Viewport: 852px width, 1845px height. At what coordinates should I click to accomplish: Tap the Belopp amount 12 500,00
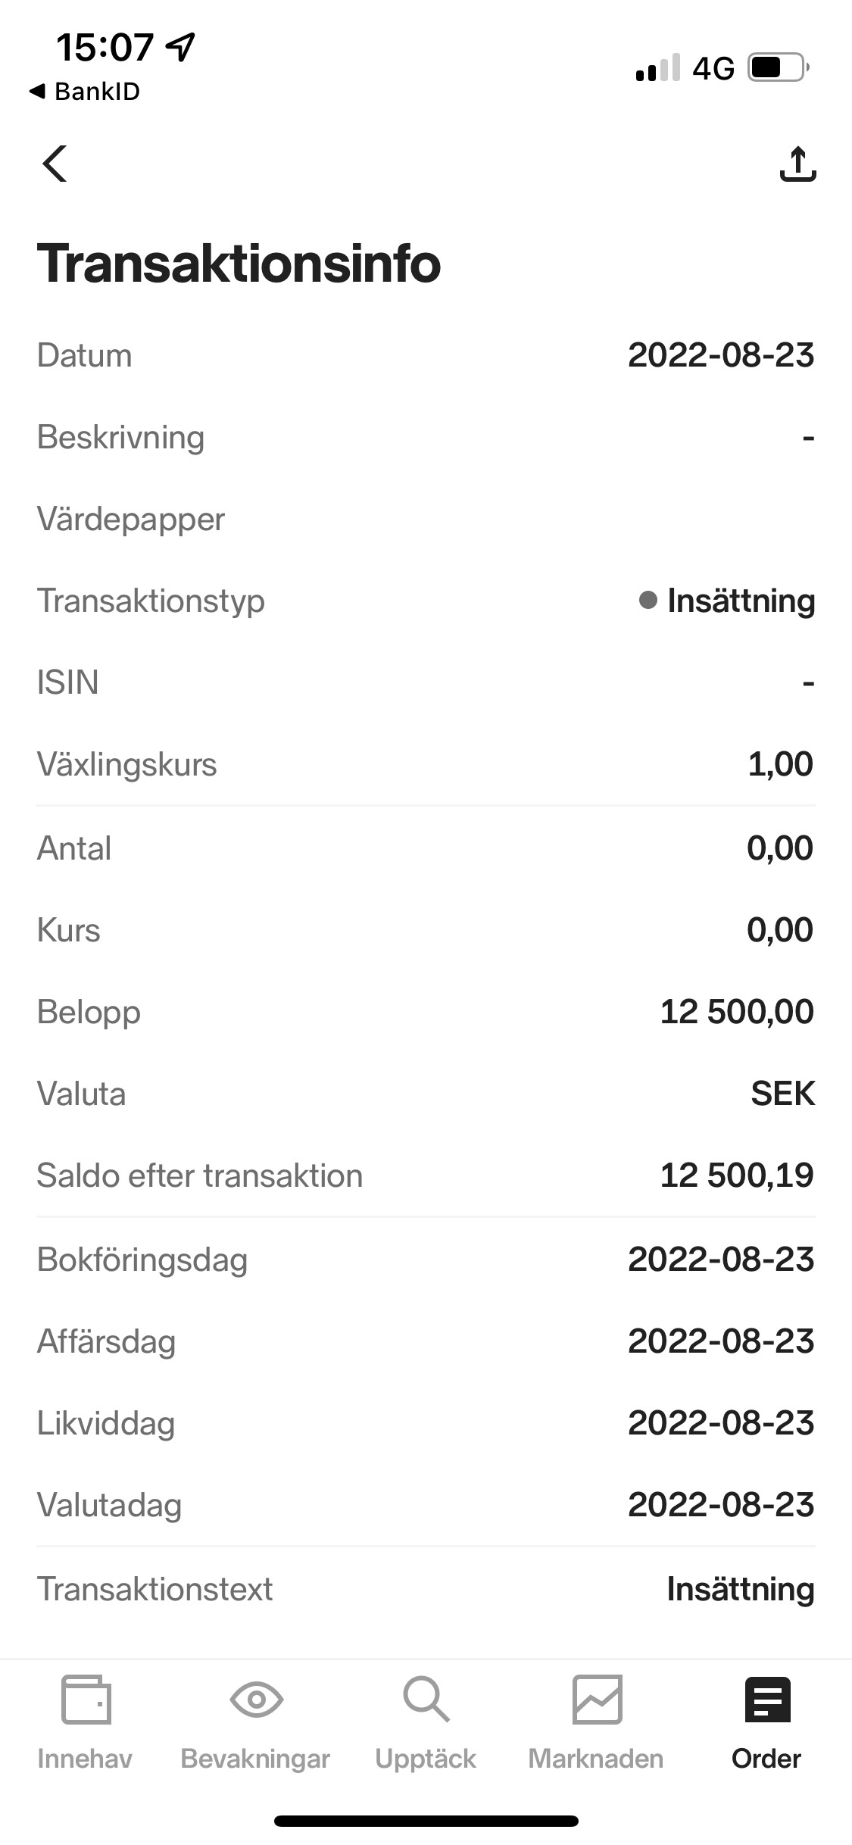point(736,1012)
